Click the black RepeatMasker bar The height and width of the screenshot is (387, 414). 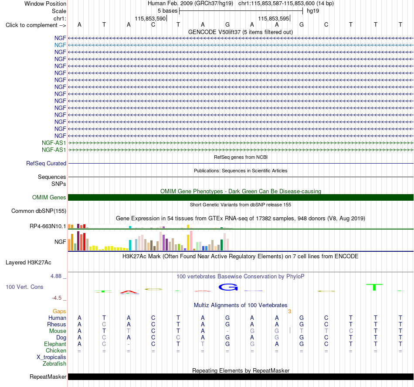tap(241, 377)
